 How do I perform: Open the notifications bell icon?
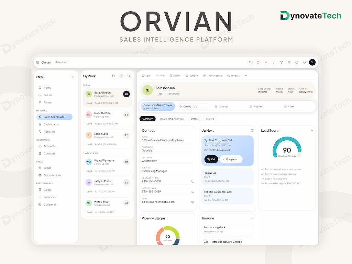pyautogui.click(x=305, y=63)
